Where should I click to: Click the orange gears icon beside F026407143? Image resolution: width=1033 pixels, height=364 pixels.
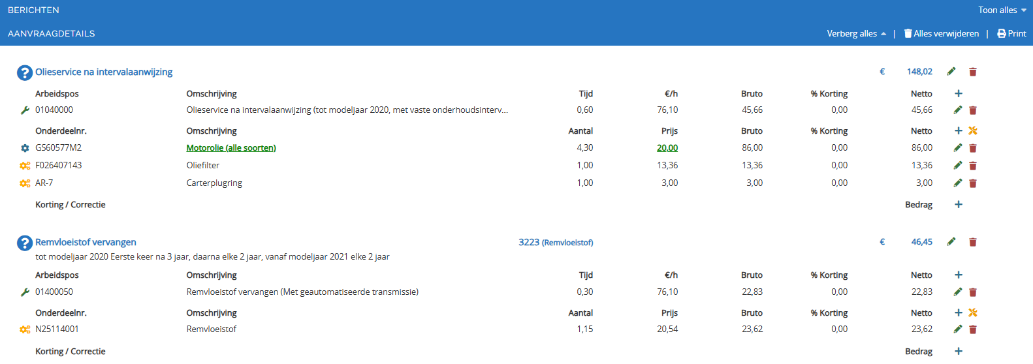[25, 166]
